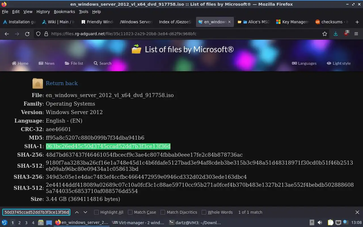Switch the site to Light style

pos(339,63)
